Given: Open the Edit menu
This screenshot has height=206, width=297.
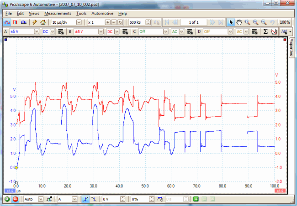Looking at the screenshot, I should coord(20,13).
